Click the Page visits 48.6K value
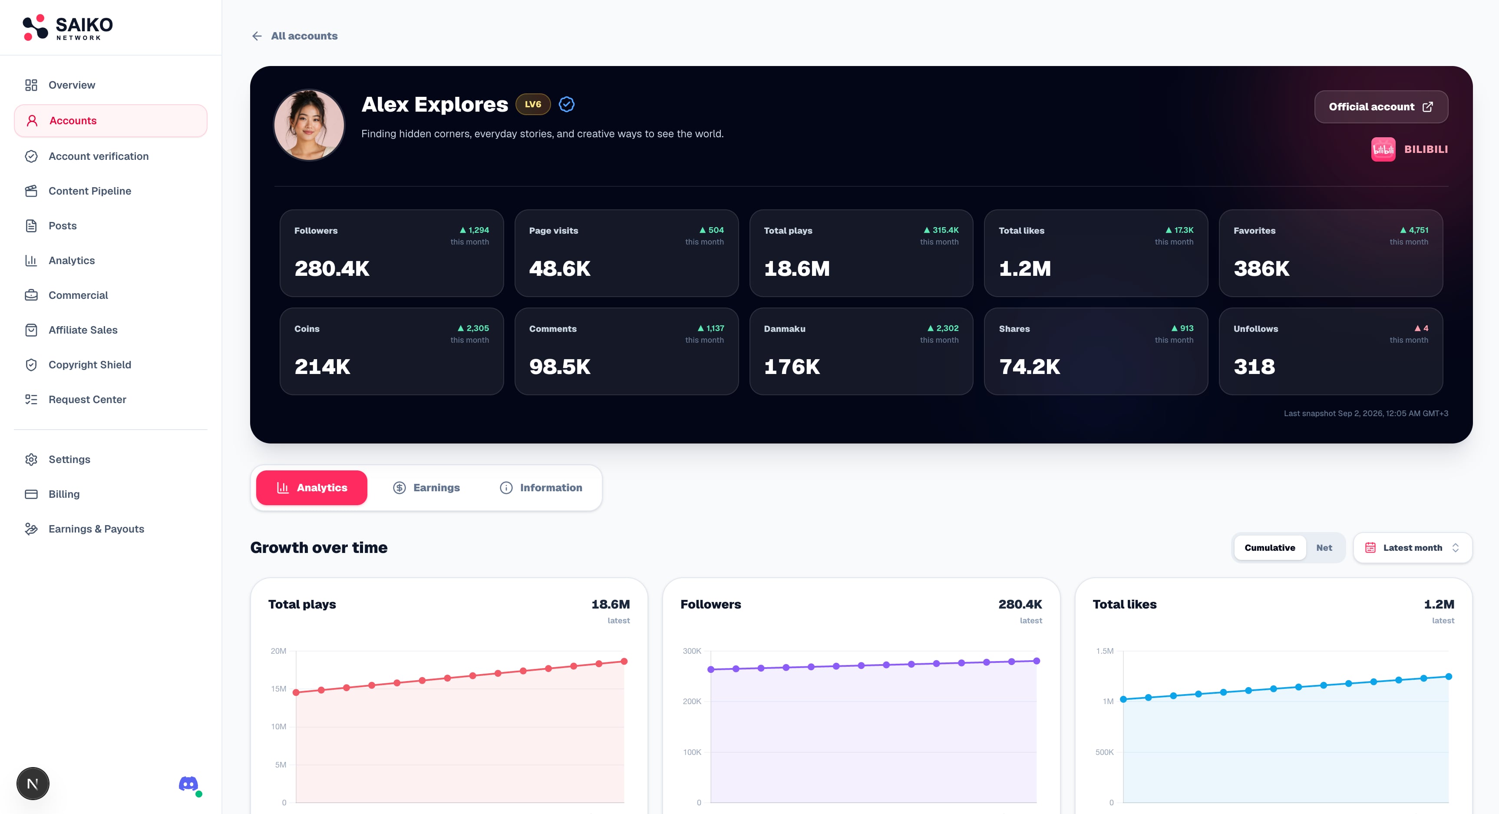 560,268
